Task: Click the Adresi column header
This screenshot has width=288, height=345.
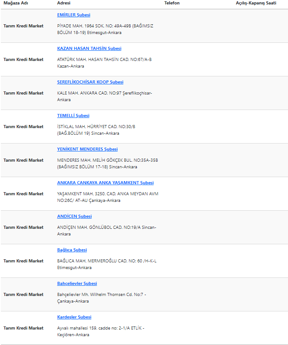Action: point(64,3)
